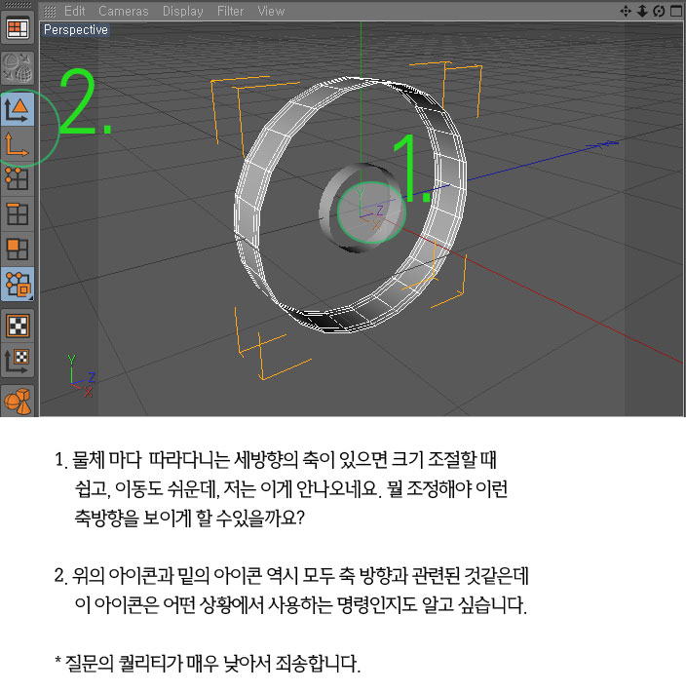Click the highlighted component selection mode icon
The width and height of the screenshot is (686, 692).
click(x=18, y=285)
